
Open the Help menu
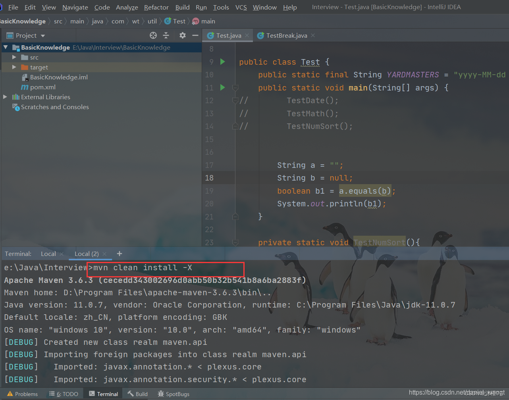tap(290, 7)
